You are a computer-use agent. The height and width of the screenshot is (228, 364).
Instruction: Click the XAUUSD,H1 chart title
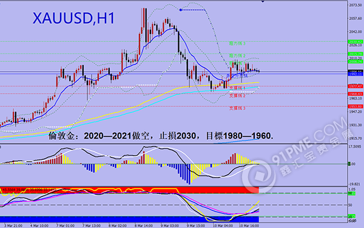74,18
